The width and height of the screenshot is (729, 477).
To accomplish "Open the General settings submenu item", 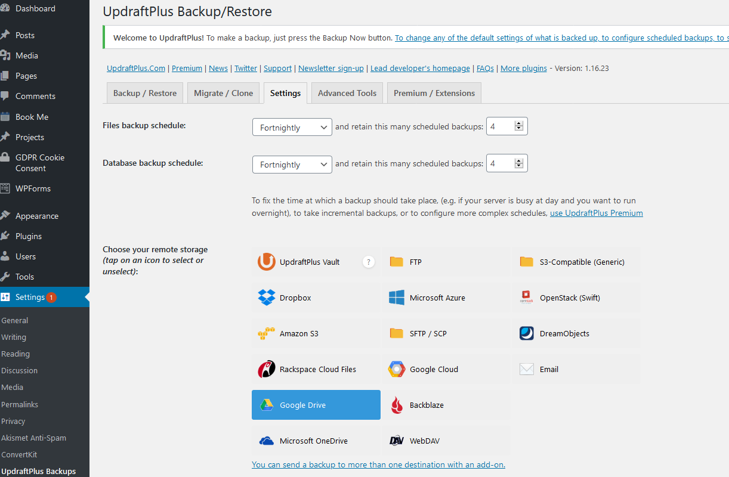I will 15,320.
